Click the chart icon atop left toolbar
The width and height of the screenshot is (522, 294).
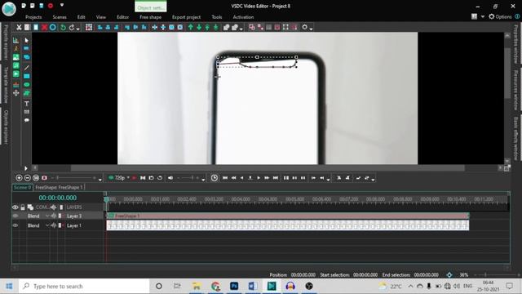click(x=16, y=40)
